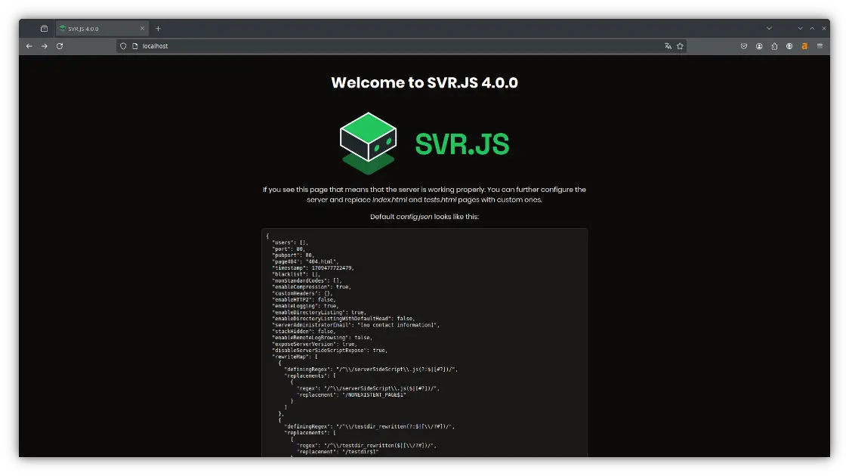849x476 pixels.
Task: Bookmark this page with the star icon
Action: click(x=681, y=46)
